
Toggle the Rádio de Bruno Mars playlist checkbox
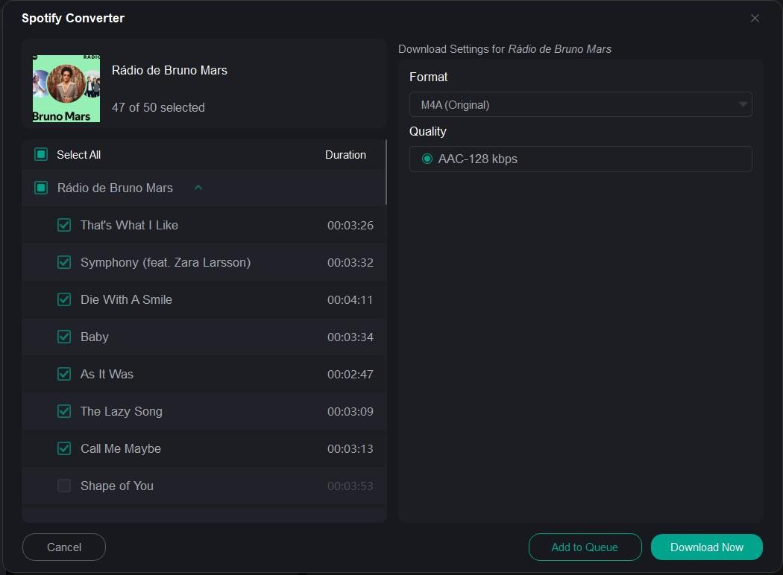coord(41,188)
